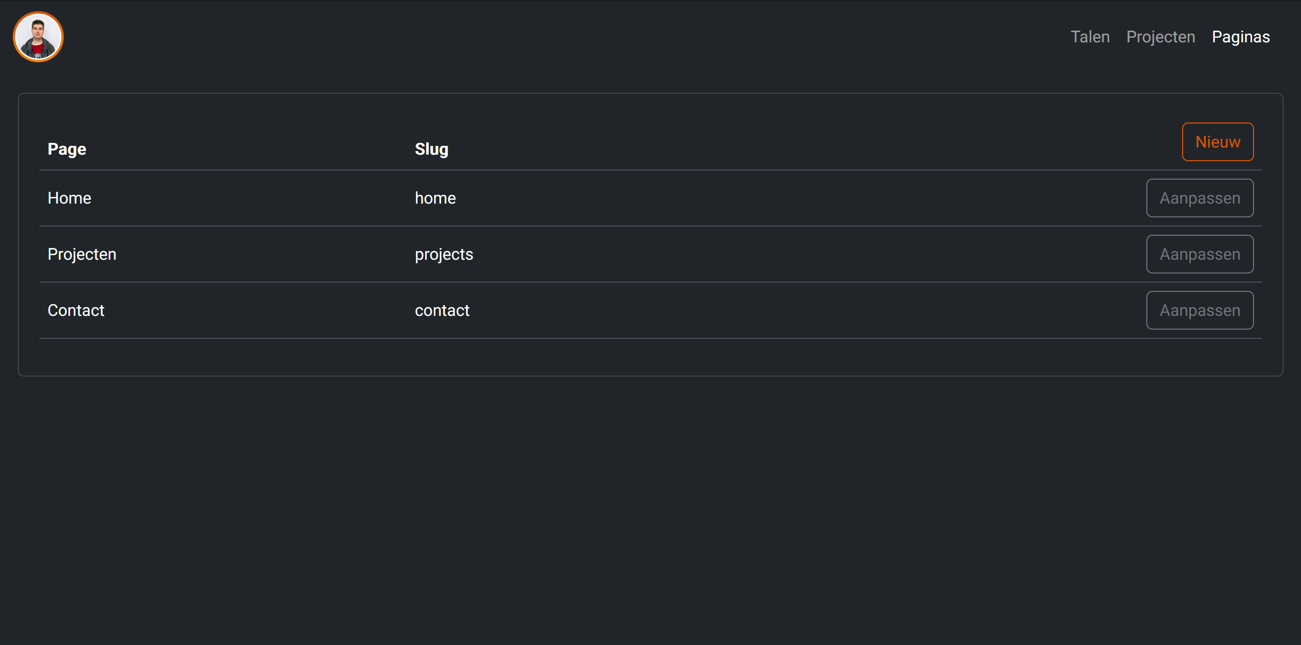Click the home slug text
Viewport: 1301px width, 645px height.
[435, 198]
